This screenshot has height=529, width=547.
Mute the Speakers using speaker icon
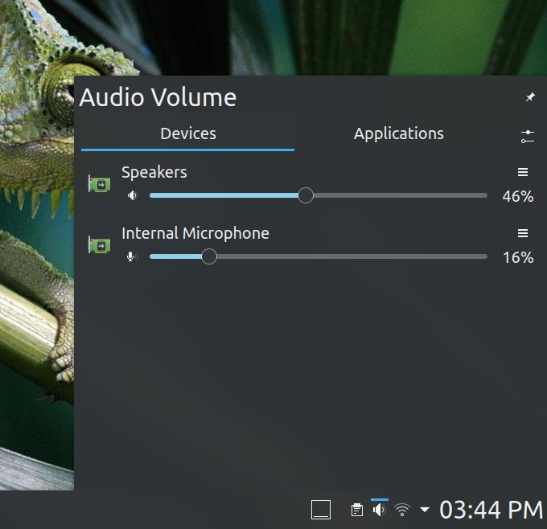click(132, 195)
